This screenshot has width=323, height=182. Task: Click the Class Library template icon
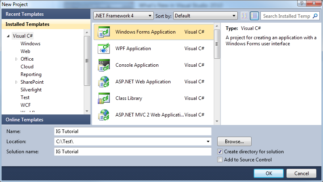pyautogui.click(x=104, y=98)
